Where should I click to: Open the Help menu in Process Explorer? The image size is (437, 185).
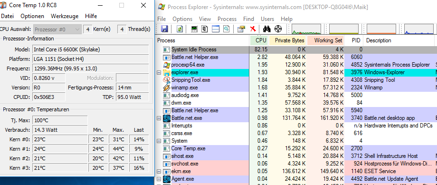point(286,19)
